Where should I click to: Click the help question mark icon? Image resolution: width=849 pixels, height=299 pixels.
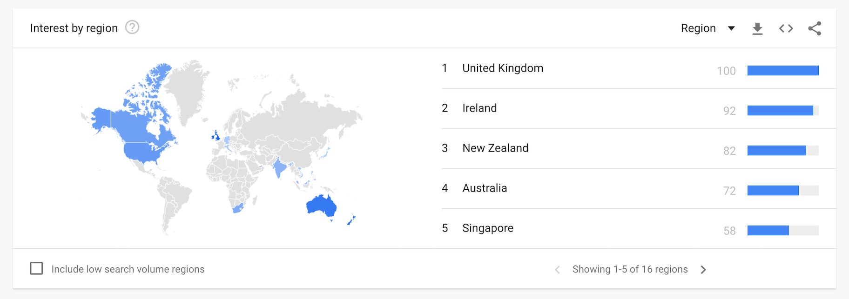(132, 27)
